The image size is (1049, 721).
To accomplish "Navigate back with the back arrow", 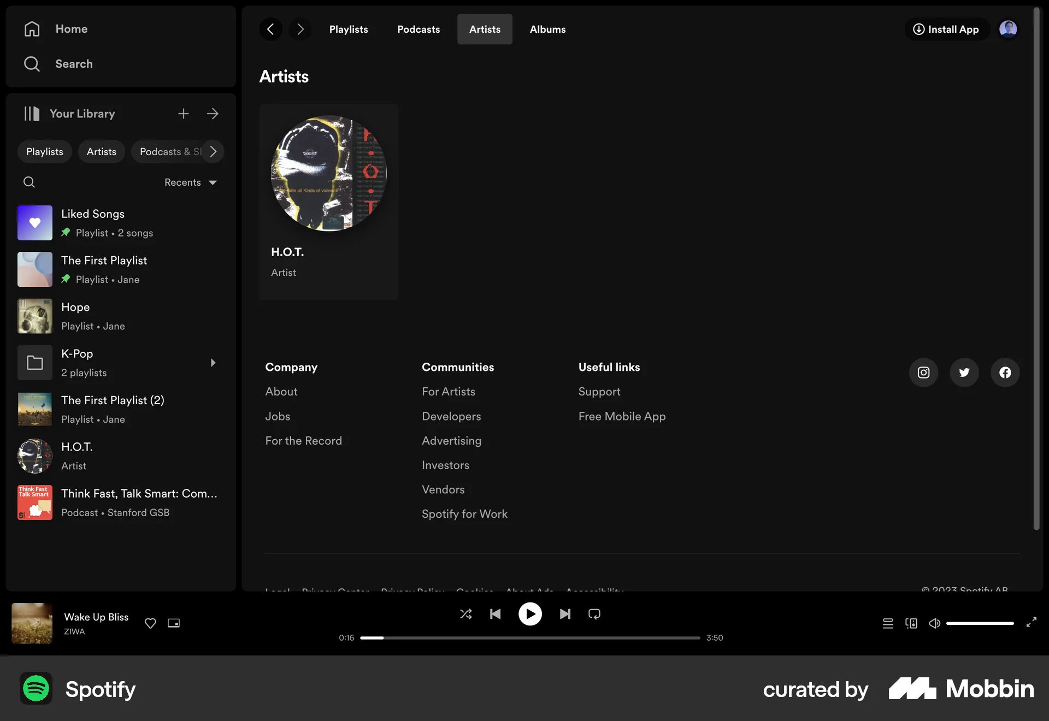I will 270,29.
